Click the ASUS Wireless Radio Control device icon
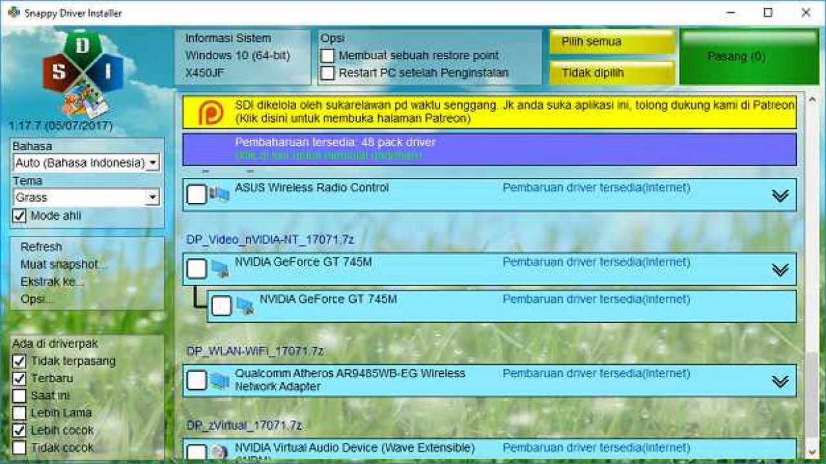This screenshot has width=826, height=464. 219,194
